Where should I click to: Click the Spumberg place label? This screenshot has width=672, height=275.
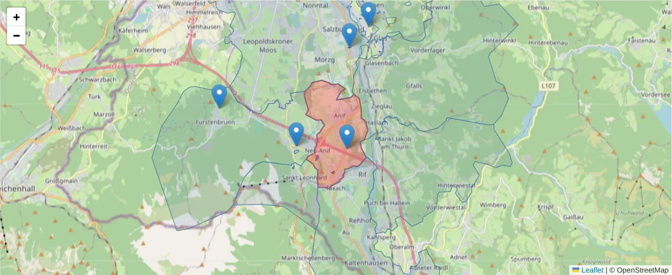pyautogui.click(x=526, y=259)
